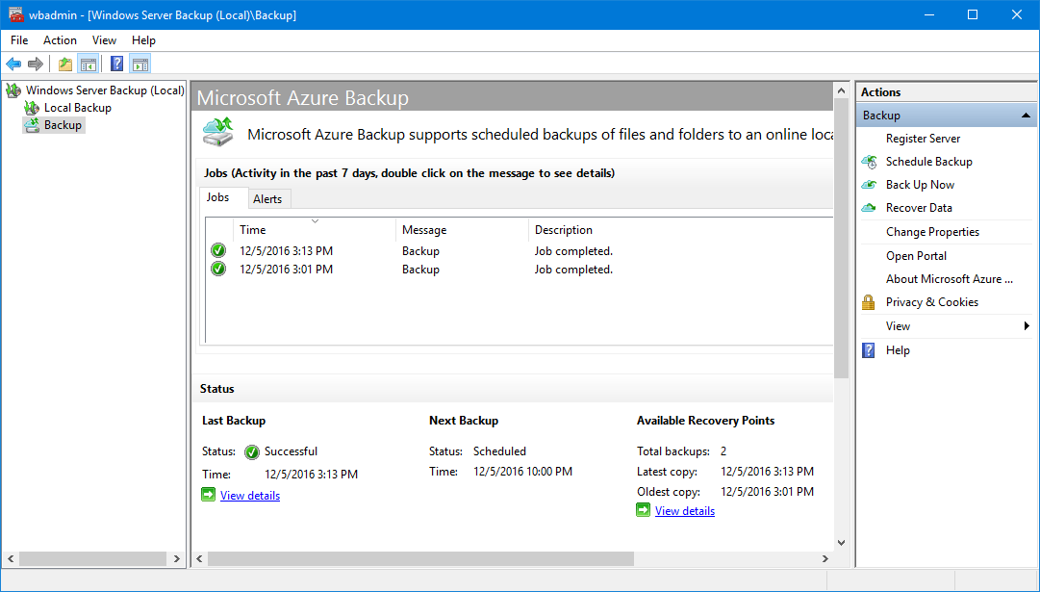Viewport: 1040px width, 592px height.
Task: Click the export list folder icon
Action: [x=63, y=64]
